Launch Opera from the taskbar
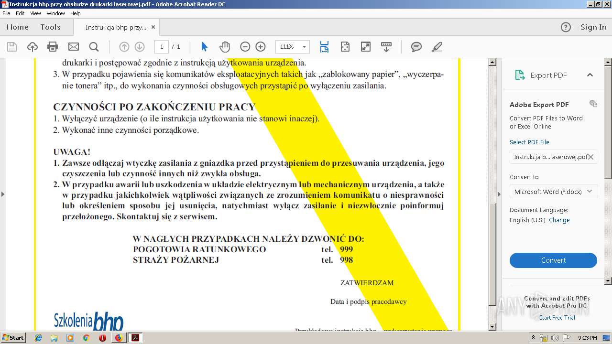 pos(102,338)
